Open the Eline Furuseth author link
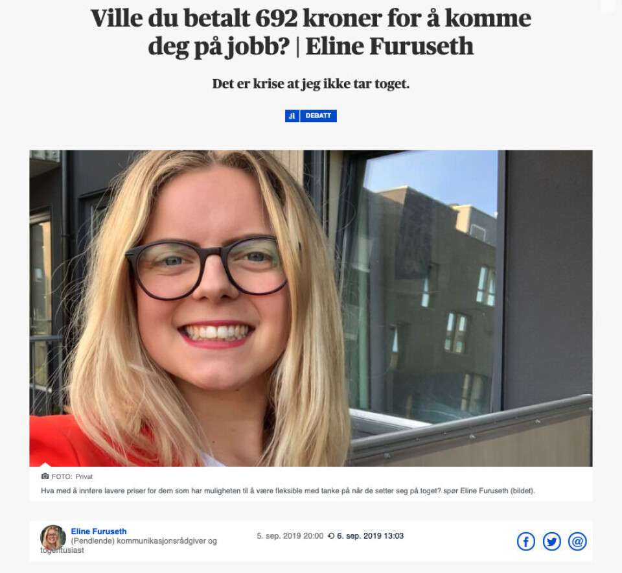Screen dimensions: 622x573 [98, 532]
